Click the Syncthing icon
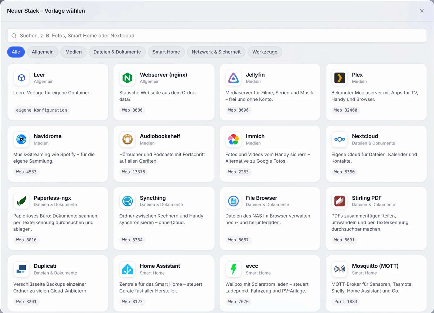Image resolution: width=434 pixels, height=313 pixels. pos(127,201)
